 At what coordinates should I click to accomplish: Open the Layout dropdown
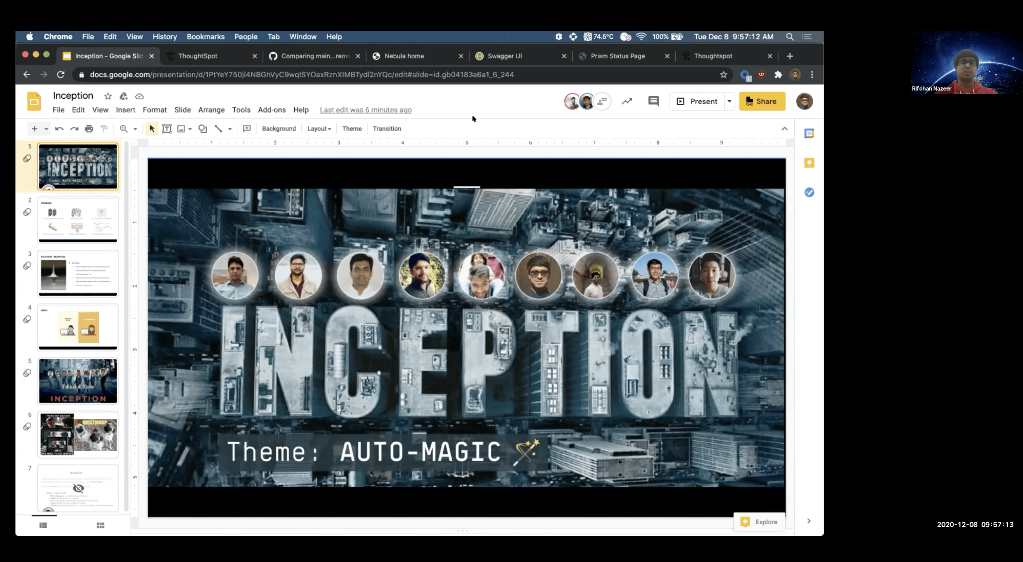319,129
